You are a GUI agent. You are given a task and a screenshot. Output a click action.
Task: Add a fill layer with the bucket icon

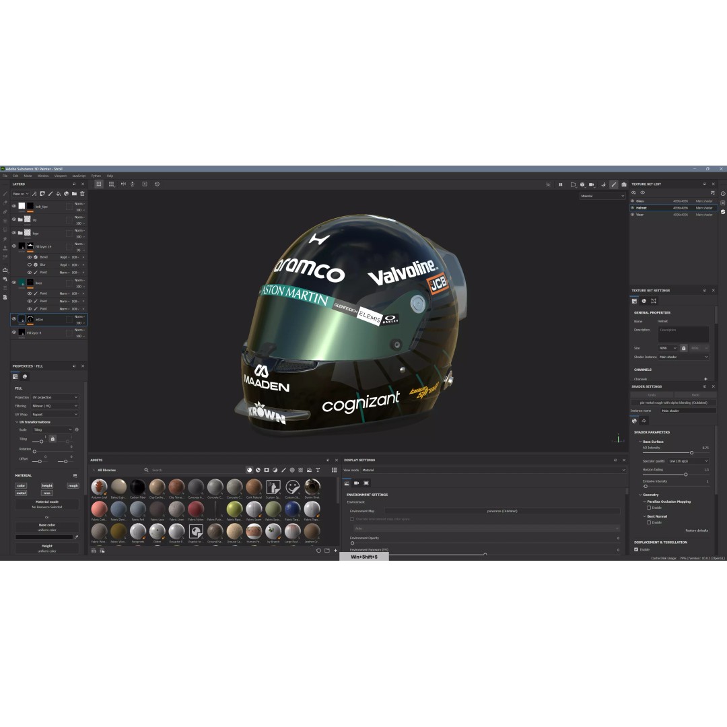pos(59,194)
